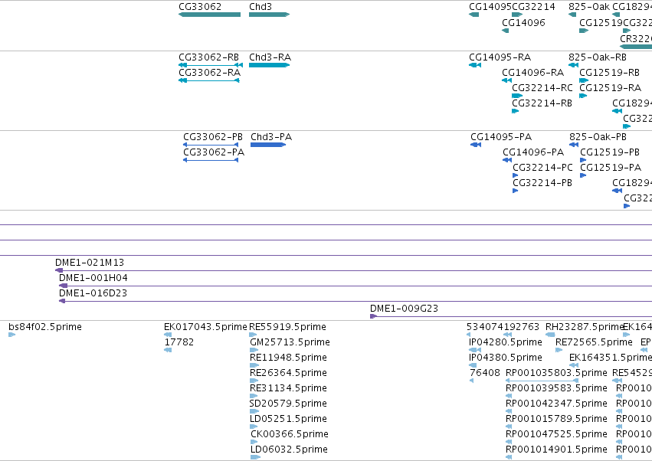Click the CG32214-RC transcript glyph
Screen dimensions: 652x461
click(x=517, y=96)
